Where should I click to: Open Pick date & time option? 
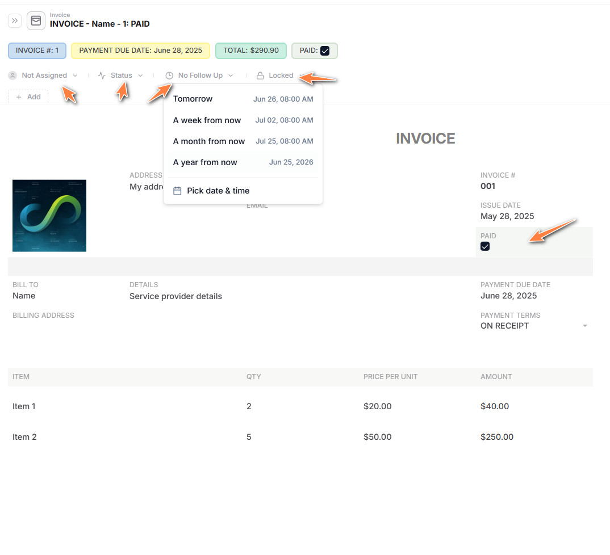click(x=243, y=191)
